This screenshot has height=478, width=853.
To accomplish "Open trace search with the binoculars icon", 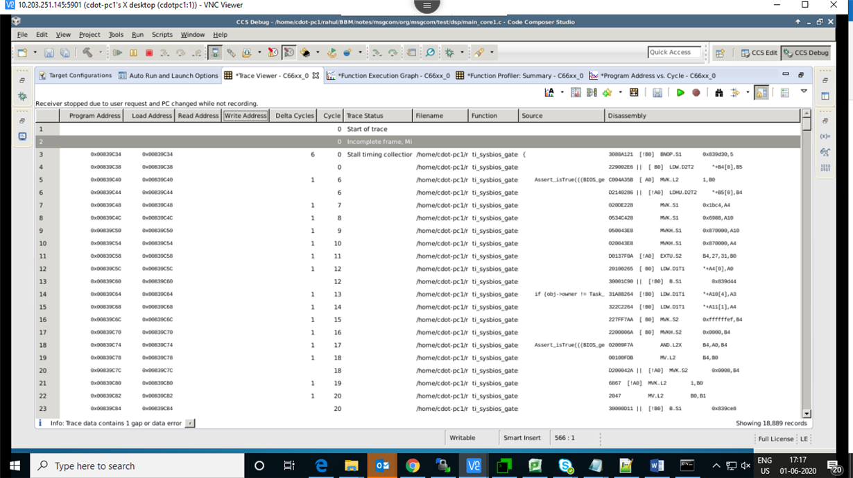I will (x=719, y=92).
